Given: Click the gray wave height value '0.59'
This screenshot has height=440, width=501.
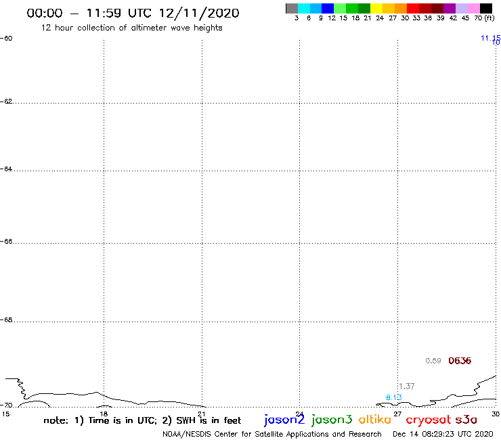Looking at the screenshot, I should point(433,361).
